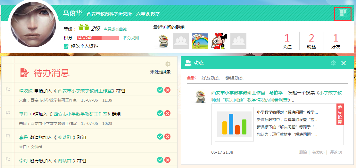Viewport: 356px width, 168px height.
Task: Switch to 群组动态 tab
Action: (x=234, y=78)
